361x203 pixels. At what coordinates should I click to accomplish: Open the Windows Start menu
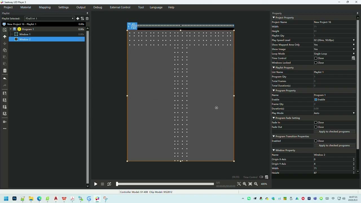(x=6, y=199)
